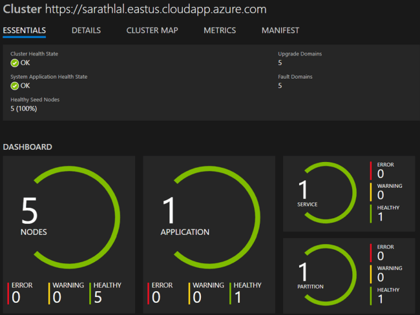Viewport: 420px width, 315px height.
Task: View the Manifest tab
Action: (280, 30)
